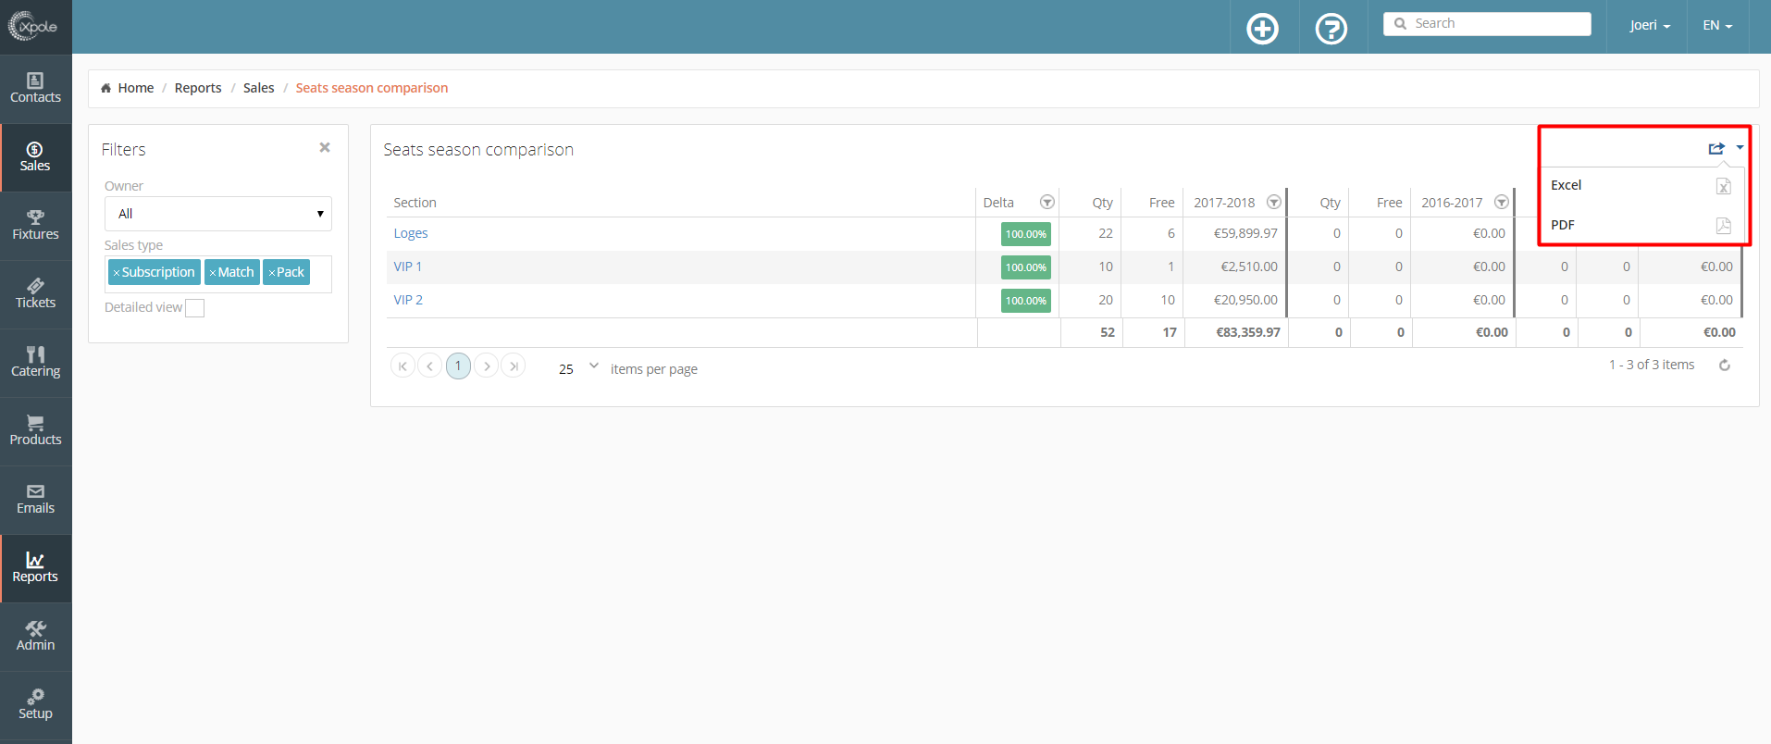This screenshot has height=744, width=1771.
Task: Open Catering in the sidebar
Action: [x=35, y=363]
